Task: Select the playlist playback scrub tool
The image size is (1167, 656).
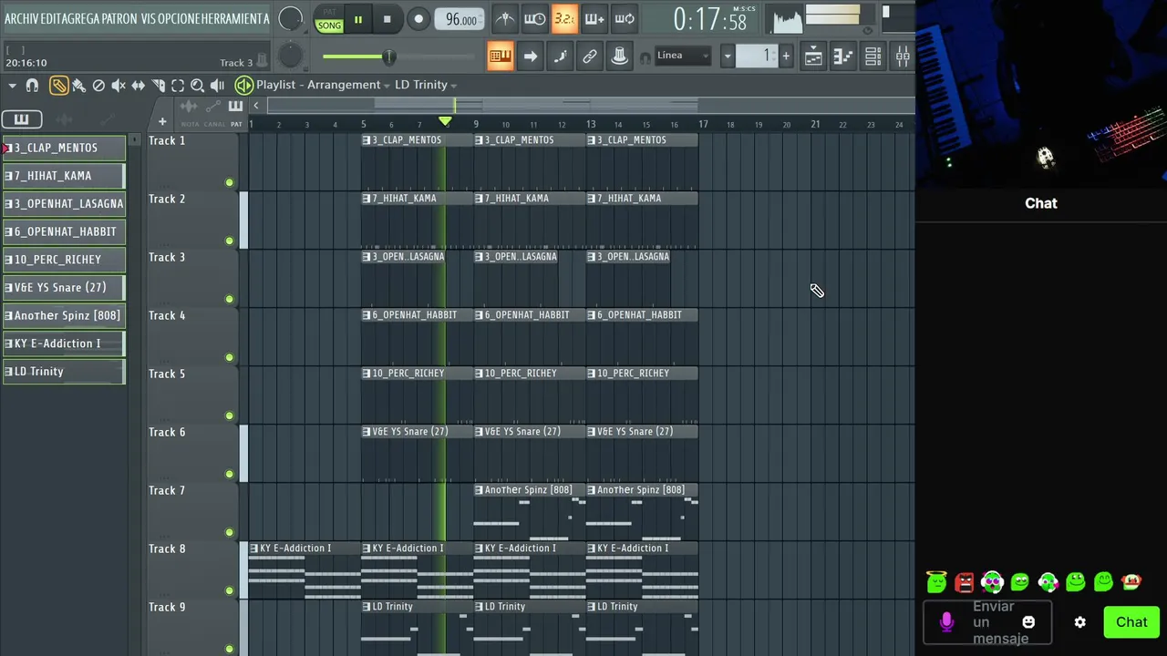Action: 217,86
